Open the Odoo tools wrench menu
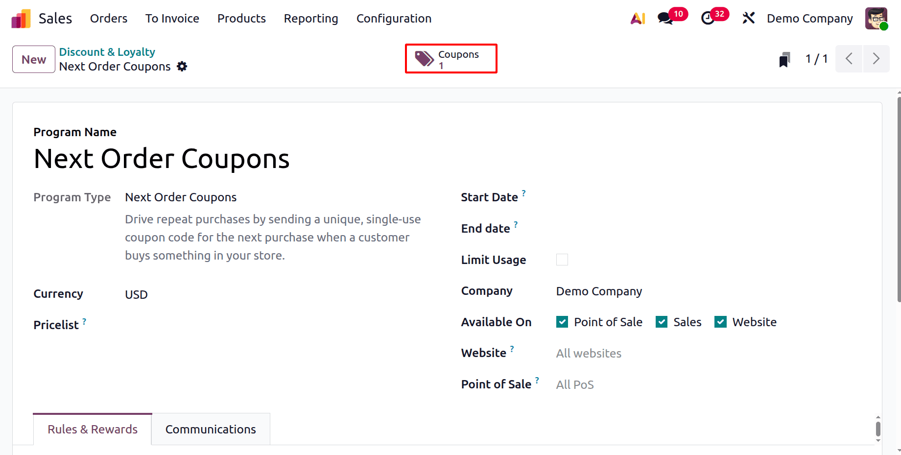Viewport: 901px width, 455px height. tap(749, 18)
